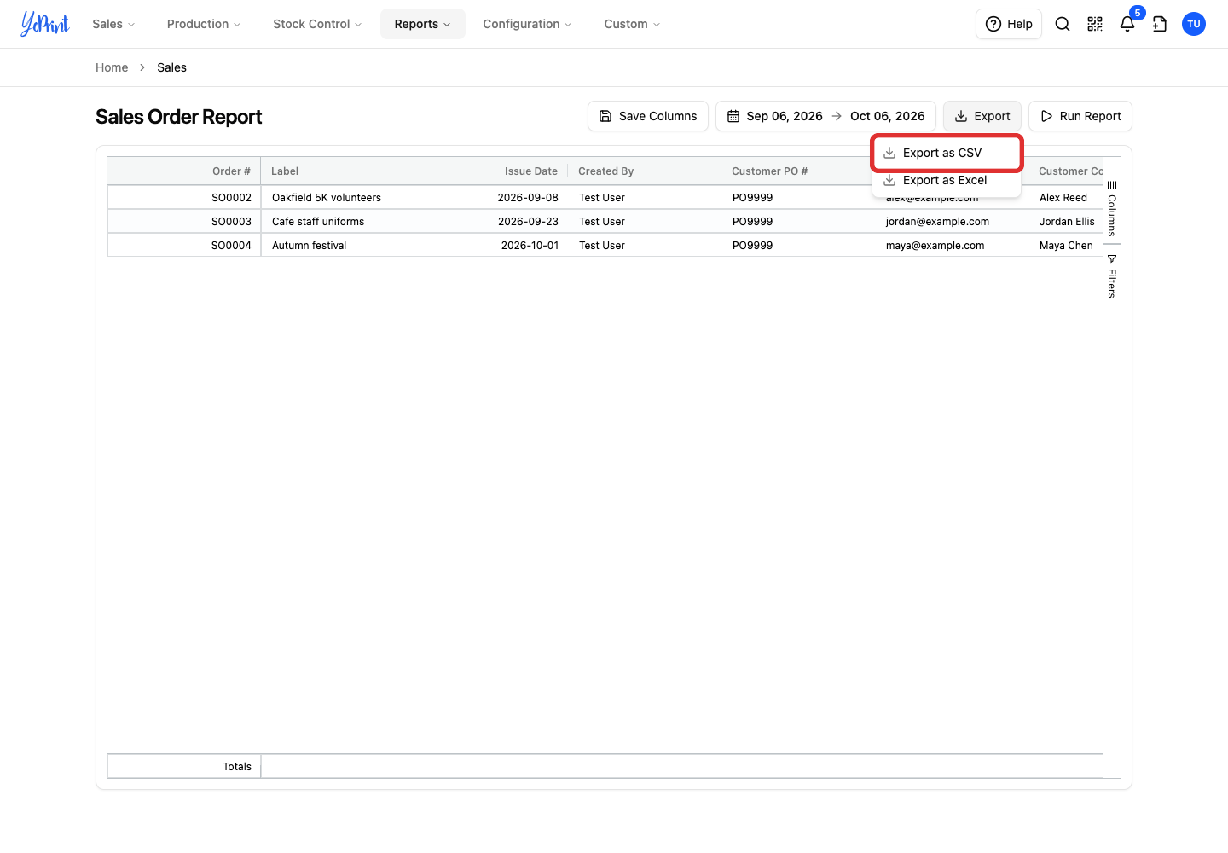
Task: Click the Maya Chen customer cell
Action: point(1066,245)
